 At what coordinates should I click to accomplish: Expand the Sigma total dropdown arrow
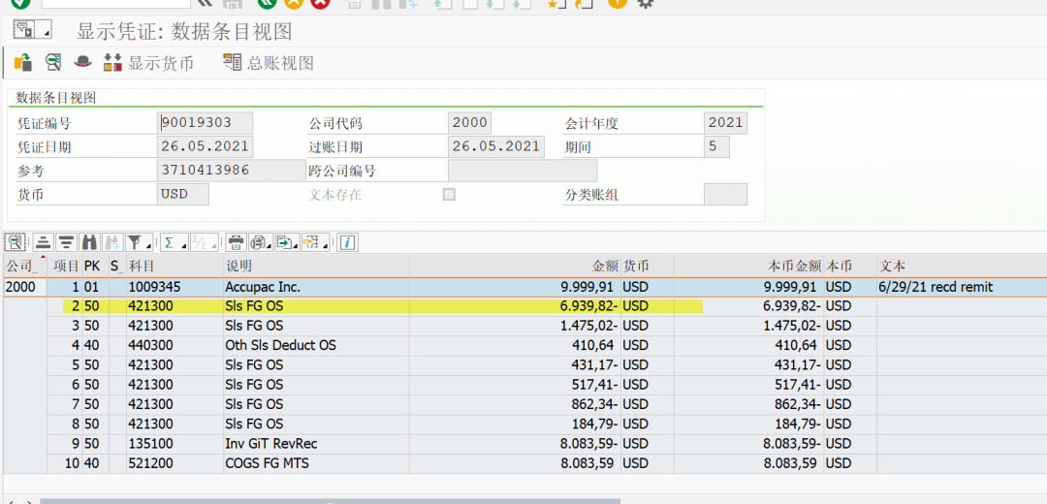(x=182, y=244)
